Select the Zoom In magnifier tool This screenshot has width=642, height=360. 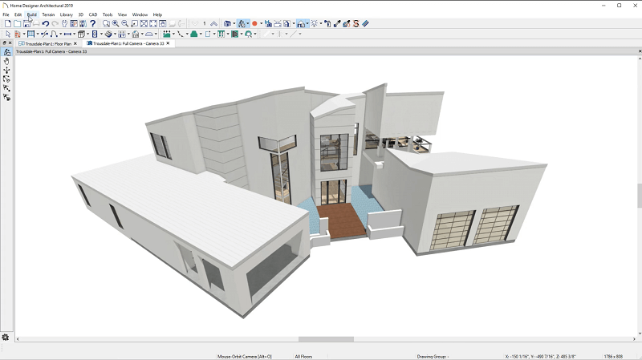tap(116, 24)
